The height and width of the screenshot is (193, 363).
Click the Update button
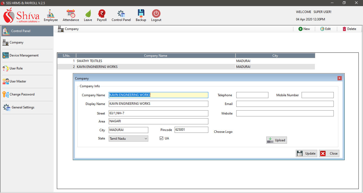pyautogui.click(x=306, y=153)
